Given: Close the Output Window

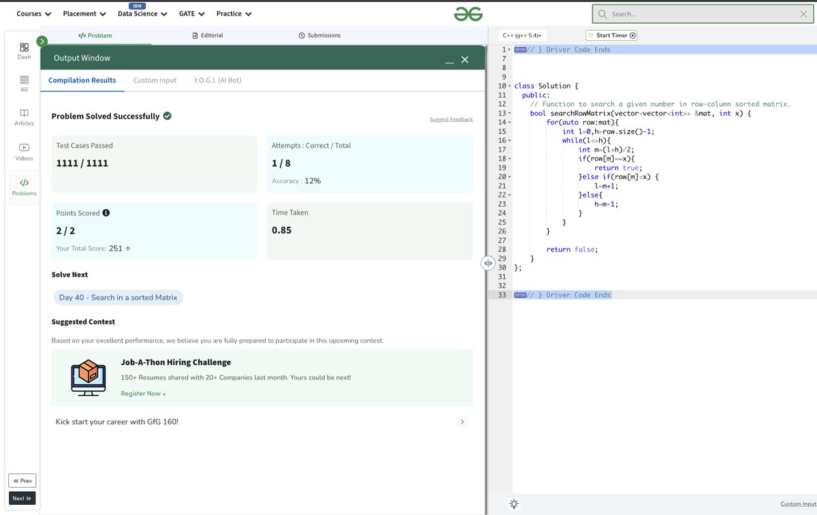Looking at the screenshot, I should 465,60.
